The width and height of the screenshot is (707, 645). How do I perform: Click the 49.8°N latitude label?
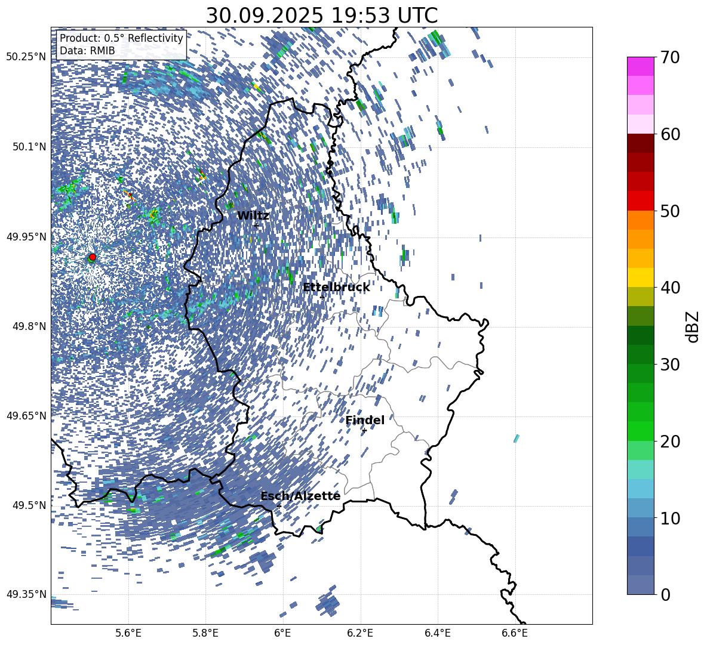30,326
